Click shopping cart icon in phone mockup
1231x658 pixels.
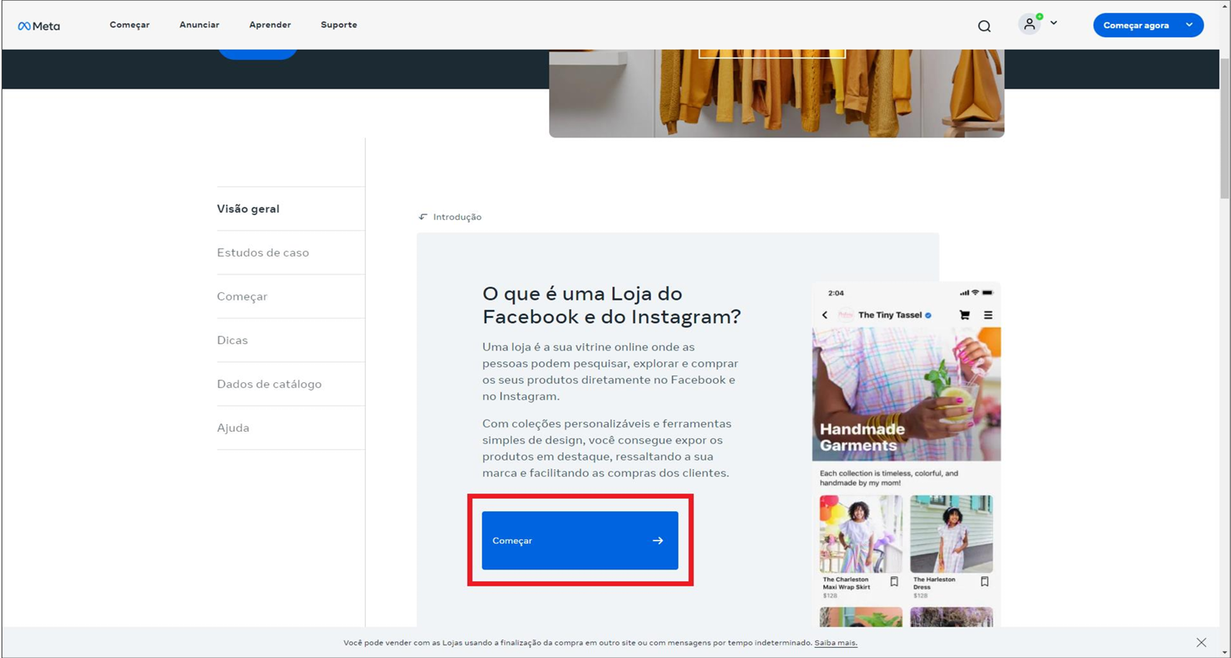(x=965, y=315)
